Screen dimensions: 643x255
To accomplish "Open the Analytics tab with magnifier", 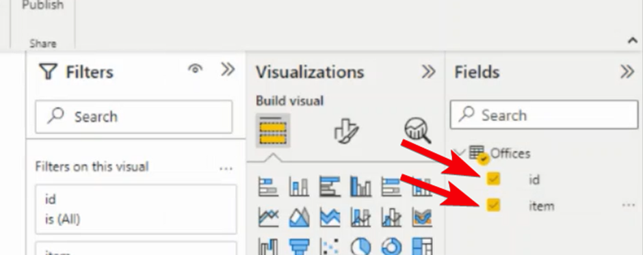I will point(417,131).
